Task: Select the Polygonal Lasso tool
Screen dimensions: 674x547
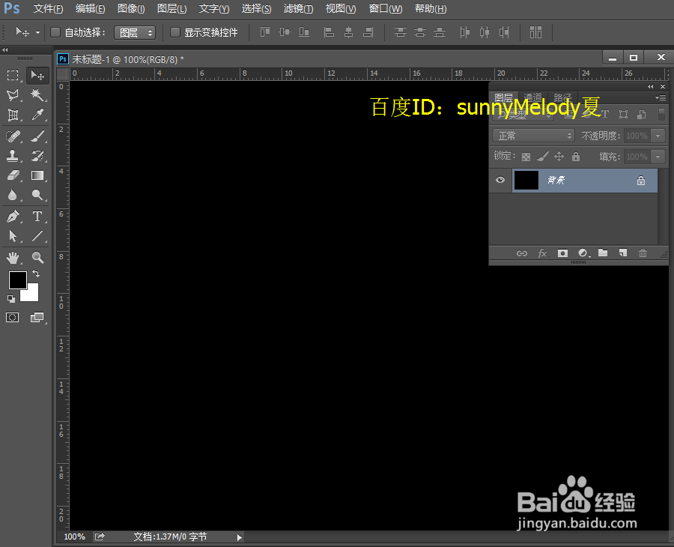Action: click(13, 94)
